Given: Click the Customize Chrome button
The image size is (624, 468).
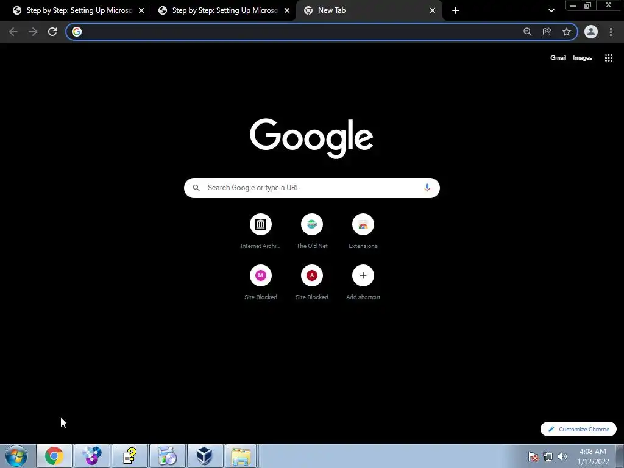Looking at the screenshot, I should [578, 429].
